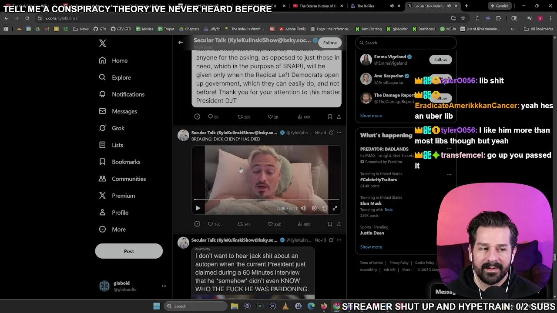This screenshot has width=557, height=313.
Task: Bookmark the post with 60K views
Action: [x=330, y=117]
